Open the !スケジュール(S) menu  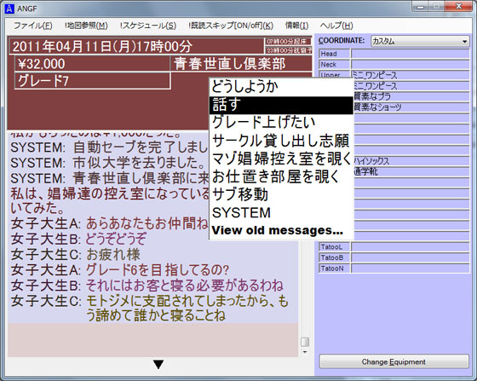click(148, 26)
